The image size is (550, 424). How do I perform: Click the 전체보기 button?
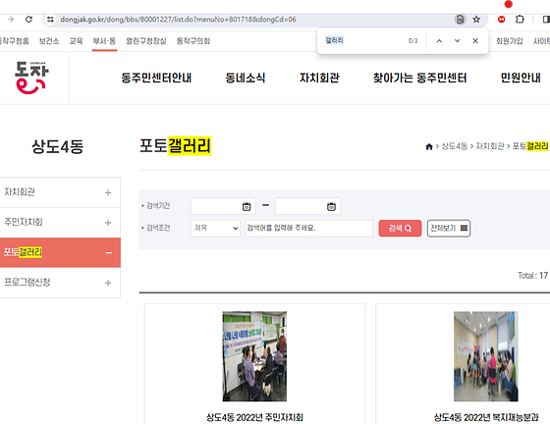(449, 228)
